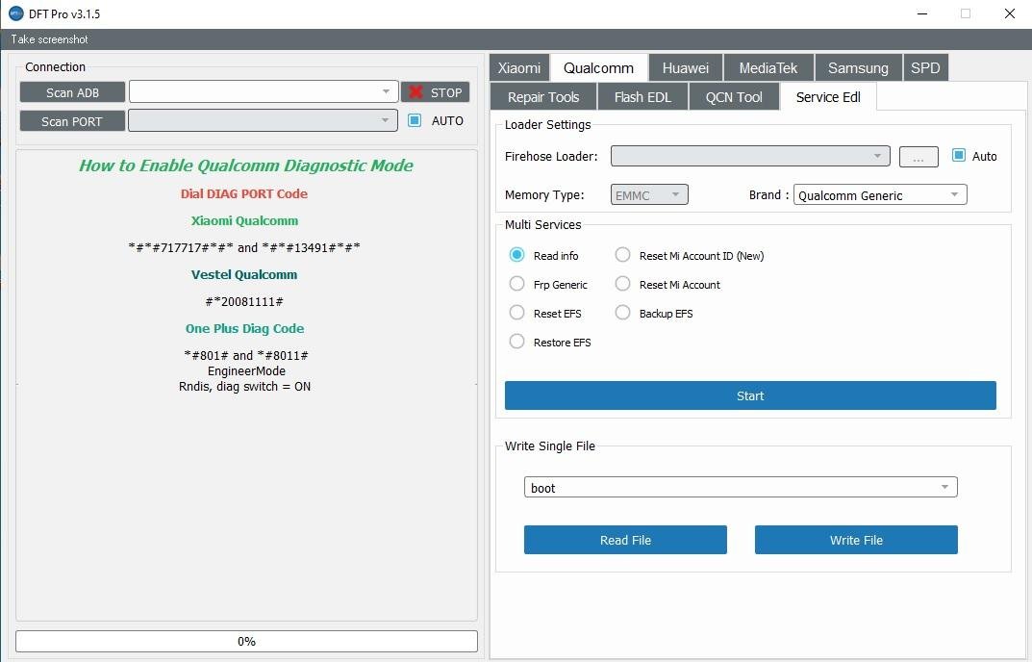Click the browse loader ellipsis button
The height and width of the screenshot is (662, 1032).
coord(918,157)
